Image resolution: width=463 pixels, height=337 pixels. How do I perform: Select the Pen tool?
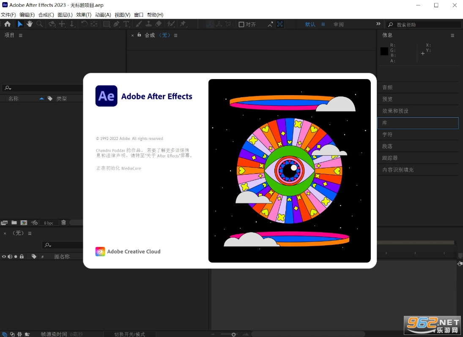point(116,24)
